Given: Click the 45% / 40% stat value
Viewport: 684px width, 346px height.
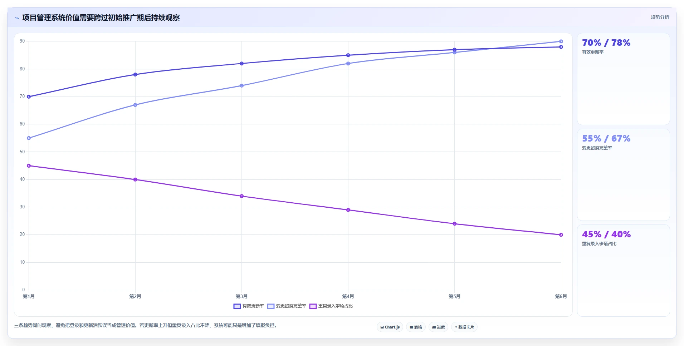Looking at the screenshot, I should pyautogui.click(x=606, y=234).
